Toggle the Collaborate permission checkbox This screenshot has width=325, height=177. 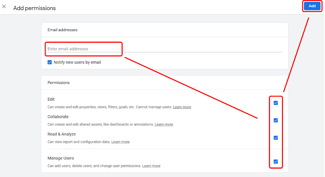click(276, 120)
